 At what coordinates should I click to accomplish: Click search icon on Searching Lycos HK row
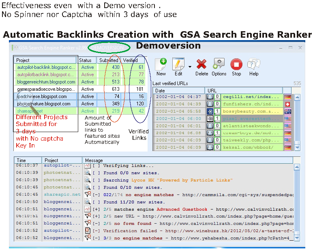coord(88,180)
